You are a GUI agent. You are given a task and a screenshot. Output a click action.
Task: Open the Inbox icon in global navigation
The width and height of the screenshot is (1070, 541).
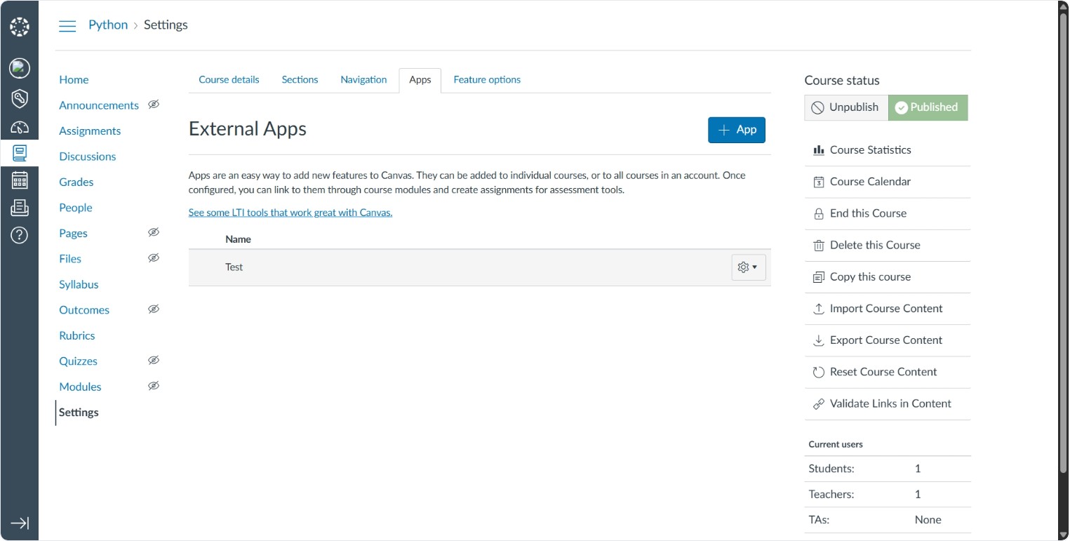20,208
